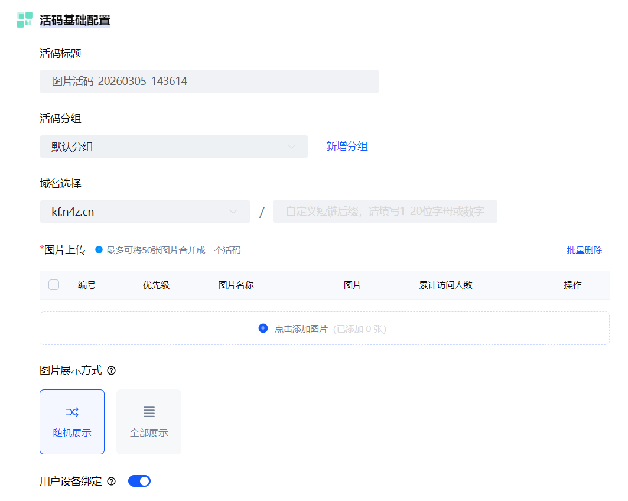Click the list icon in 全部展示
The image size is (628, 501).
click(149, 412)
